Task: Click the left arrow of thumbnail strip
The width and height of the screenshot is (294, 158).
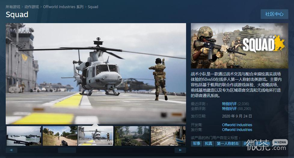Action: pyautogui.click(x=11, y=150)
